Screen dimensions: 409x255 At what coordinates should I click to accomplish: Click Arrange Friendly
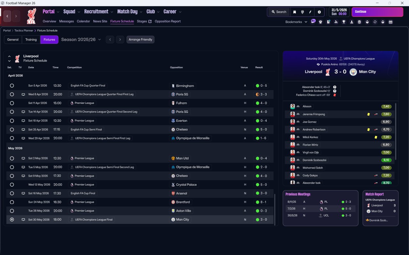tap(141, 40)
